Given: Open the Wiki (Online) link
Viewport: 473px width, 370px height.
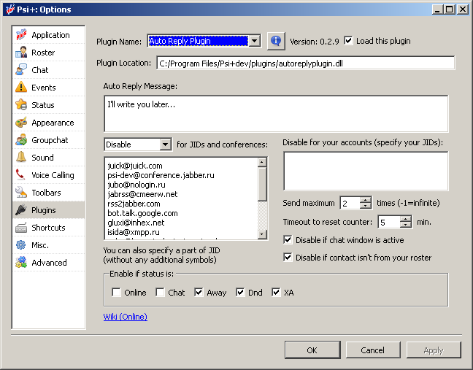Looking at the screenshot, I should 126,317.
